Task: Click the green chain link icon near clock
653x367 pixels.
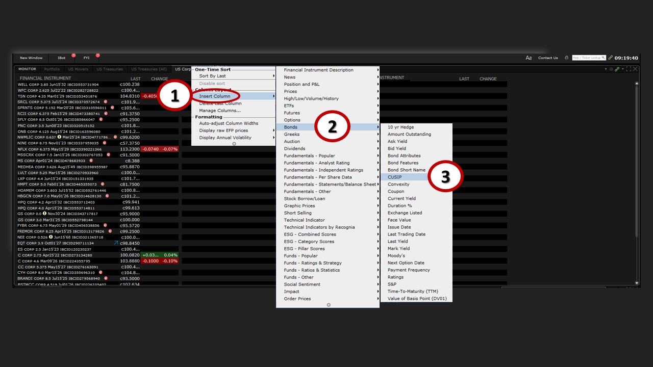Action: 611,58
